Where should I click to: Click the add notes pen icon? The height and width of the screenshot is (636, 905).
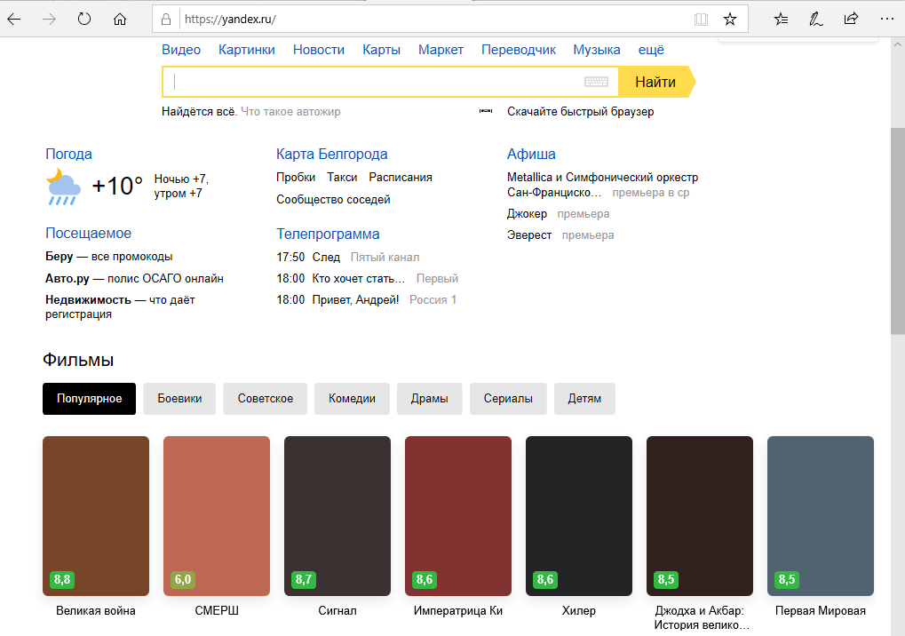pos(815,19)
